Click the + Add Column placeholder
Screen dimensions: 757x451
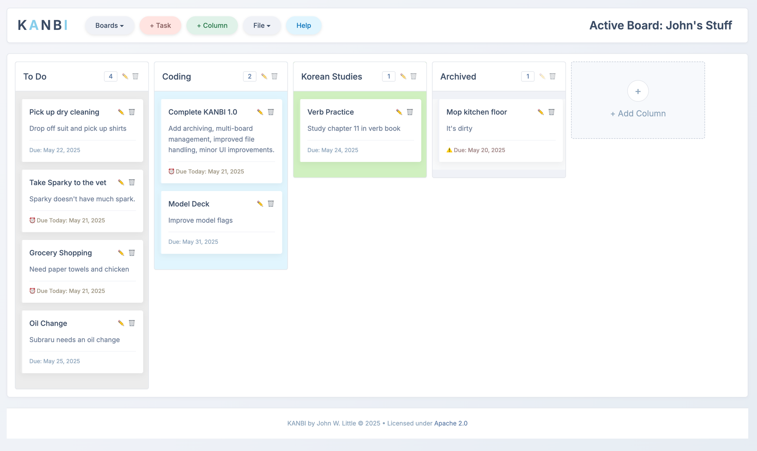click(x=638, y=100)
